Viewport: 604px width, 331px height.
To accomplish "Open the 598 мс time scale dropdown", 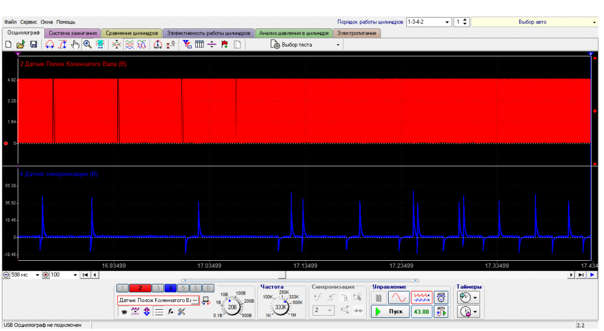I will click(x=37, y=275).
